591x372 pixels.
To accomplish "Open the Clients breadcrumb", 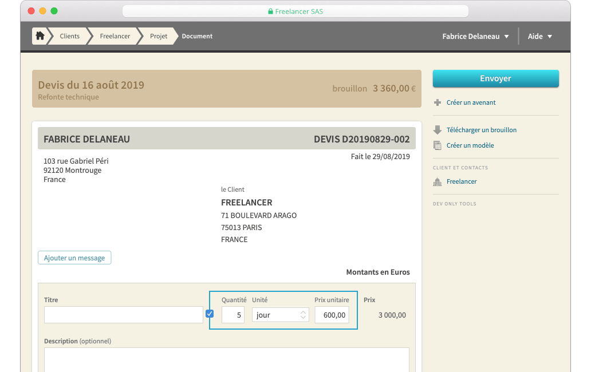I will 70,36.
